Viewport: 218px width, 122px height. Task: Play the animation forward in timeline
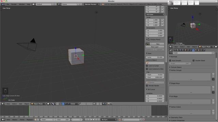click(x=94, y=120)
